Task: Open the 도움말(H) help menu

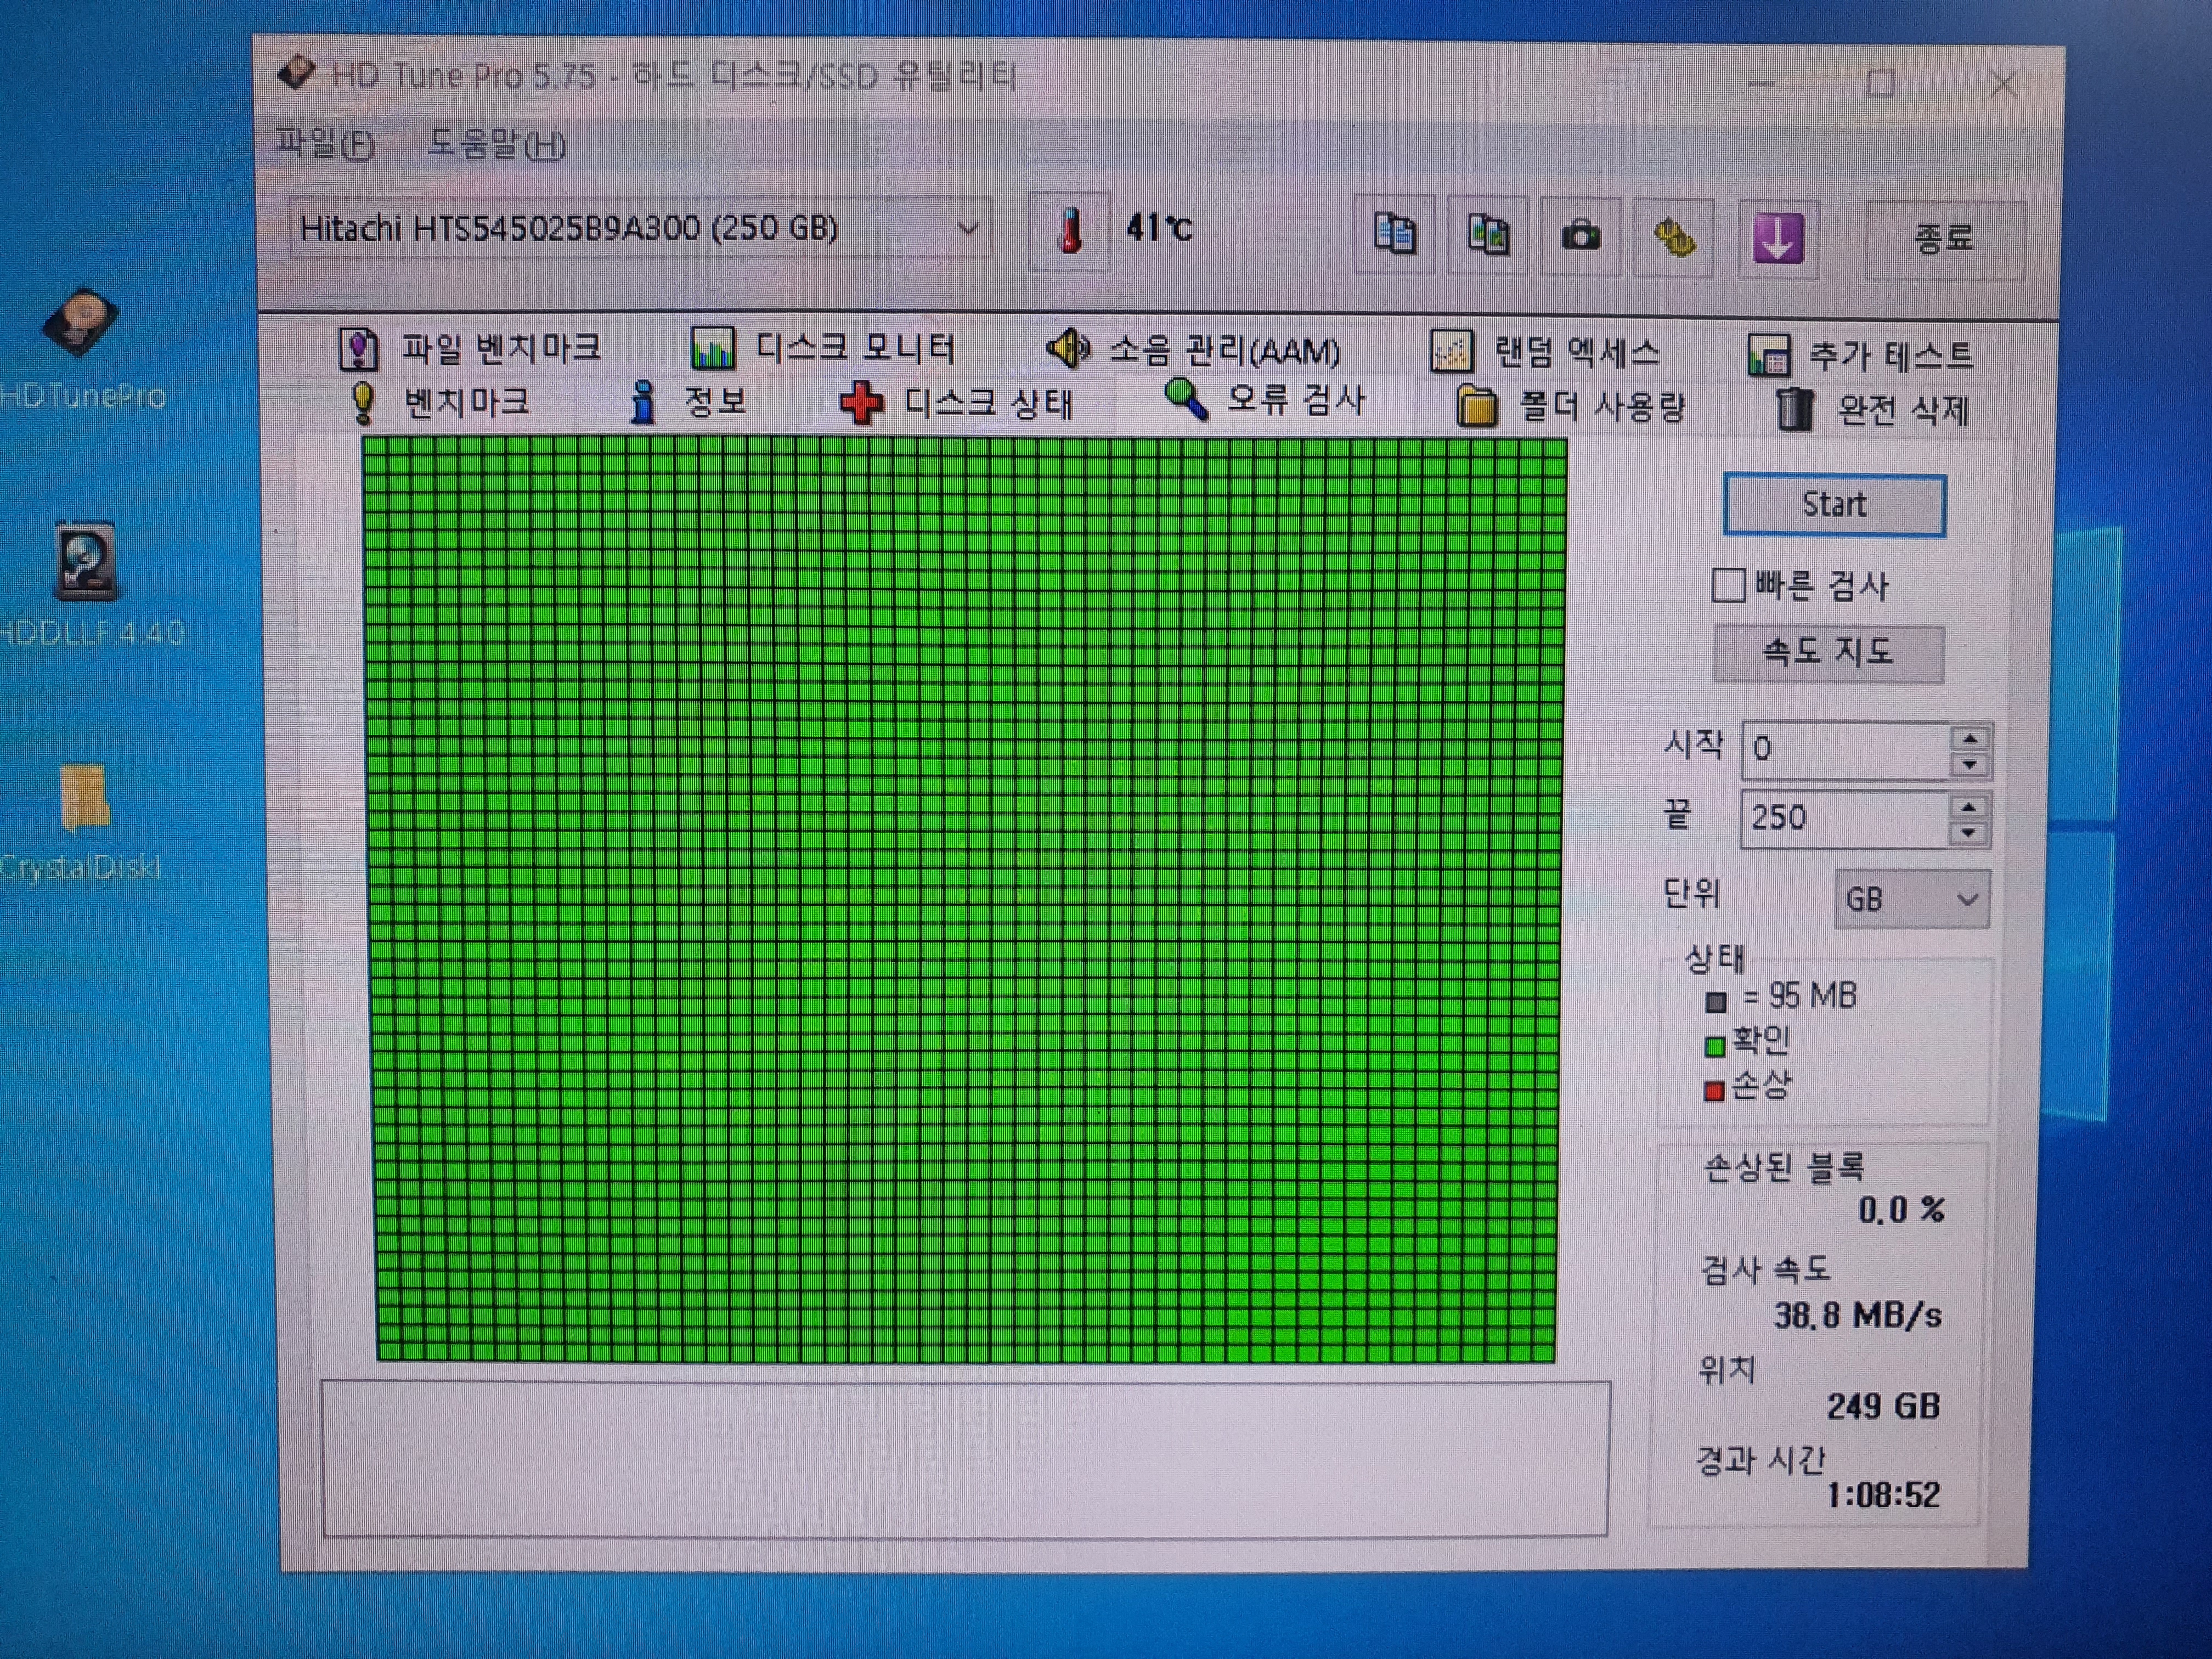Action: [x=496, y=145]
